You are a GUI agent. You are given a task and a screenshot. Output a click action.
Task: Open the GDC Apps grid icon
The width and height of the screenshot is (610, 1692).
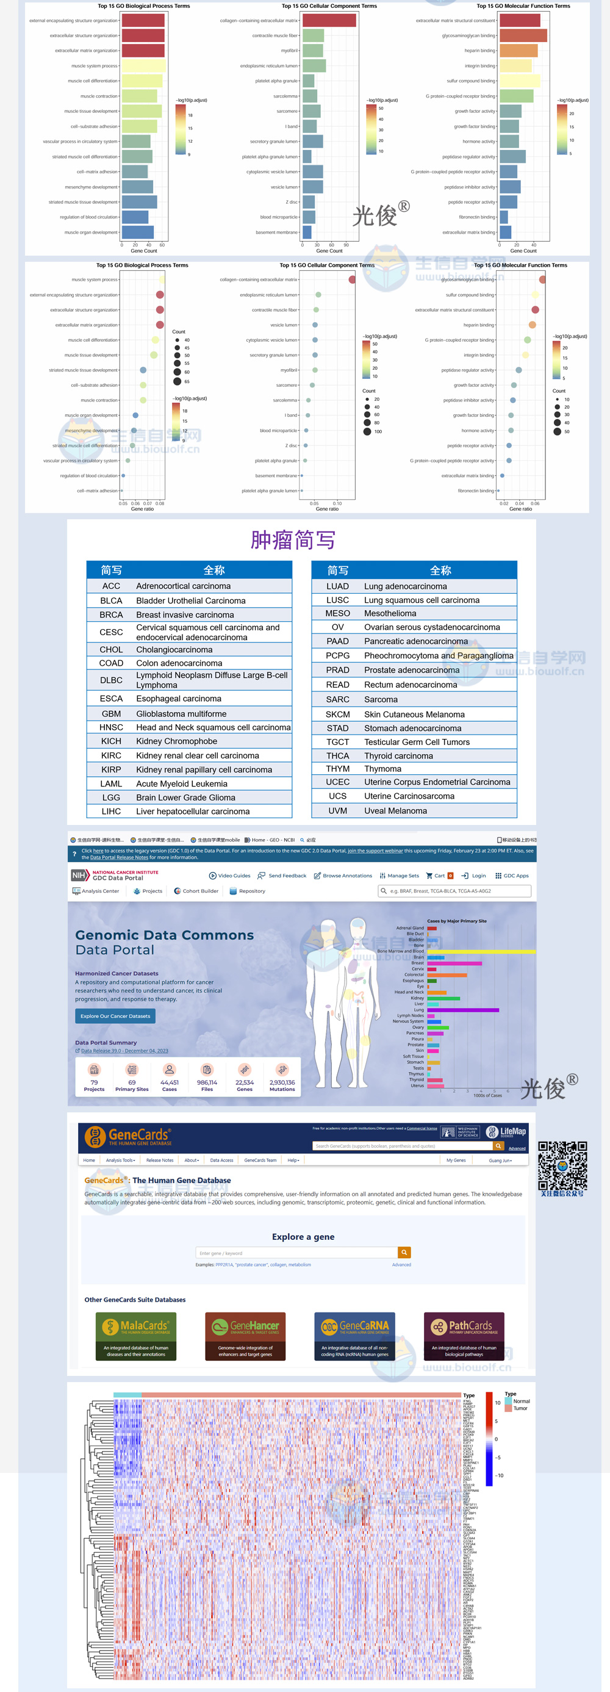pos(498,876)
